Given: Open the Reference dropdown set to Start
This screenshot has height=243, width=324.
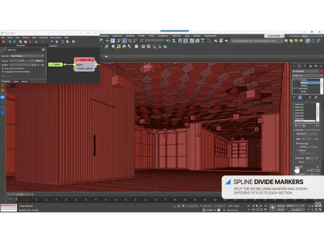Looking at the screenshot, I should tap(311, 158).
